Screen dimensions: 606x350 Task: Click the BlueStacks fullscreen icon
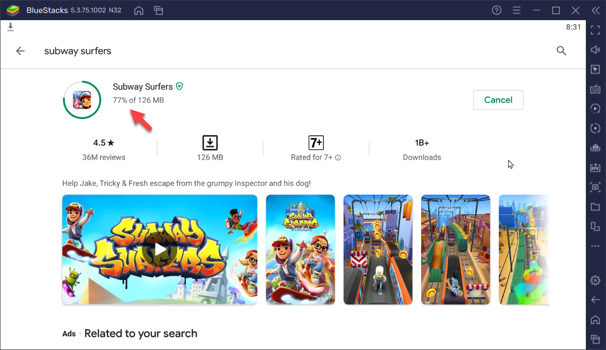(x=595, y=30)
